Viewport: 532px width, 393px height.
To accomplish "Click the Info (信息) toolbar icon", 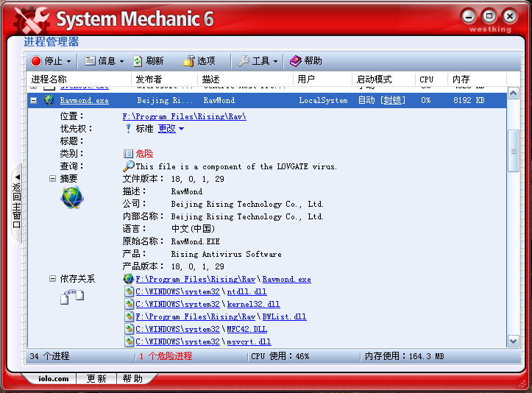I will [x=90, y=61].
